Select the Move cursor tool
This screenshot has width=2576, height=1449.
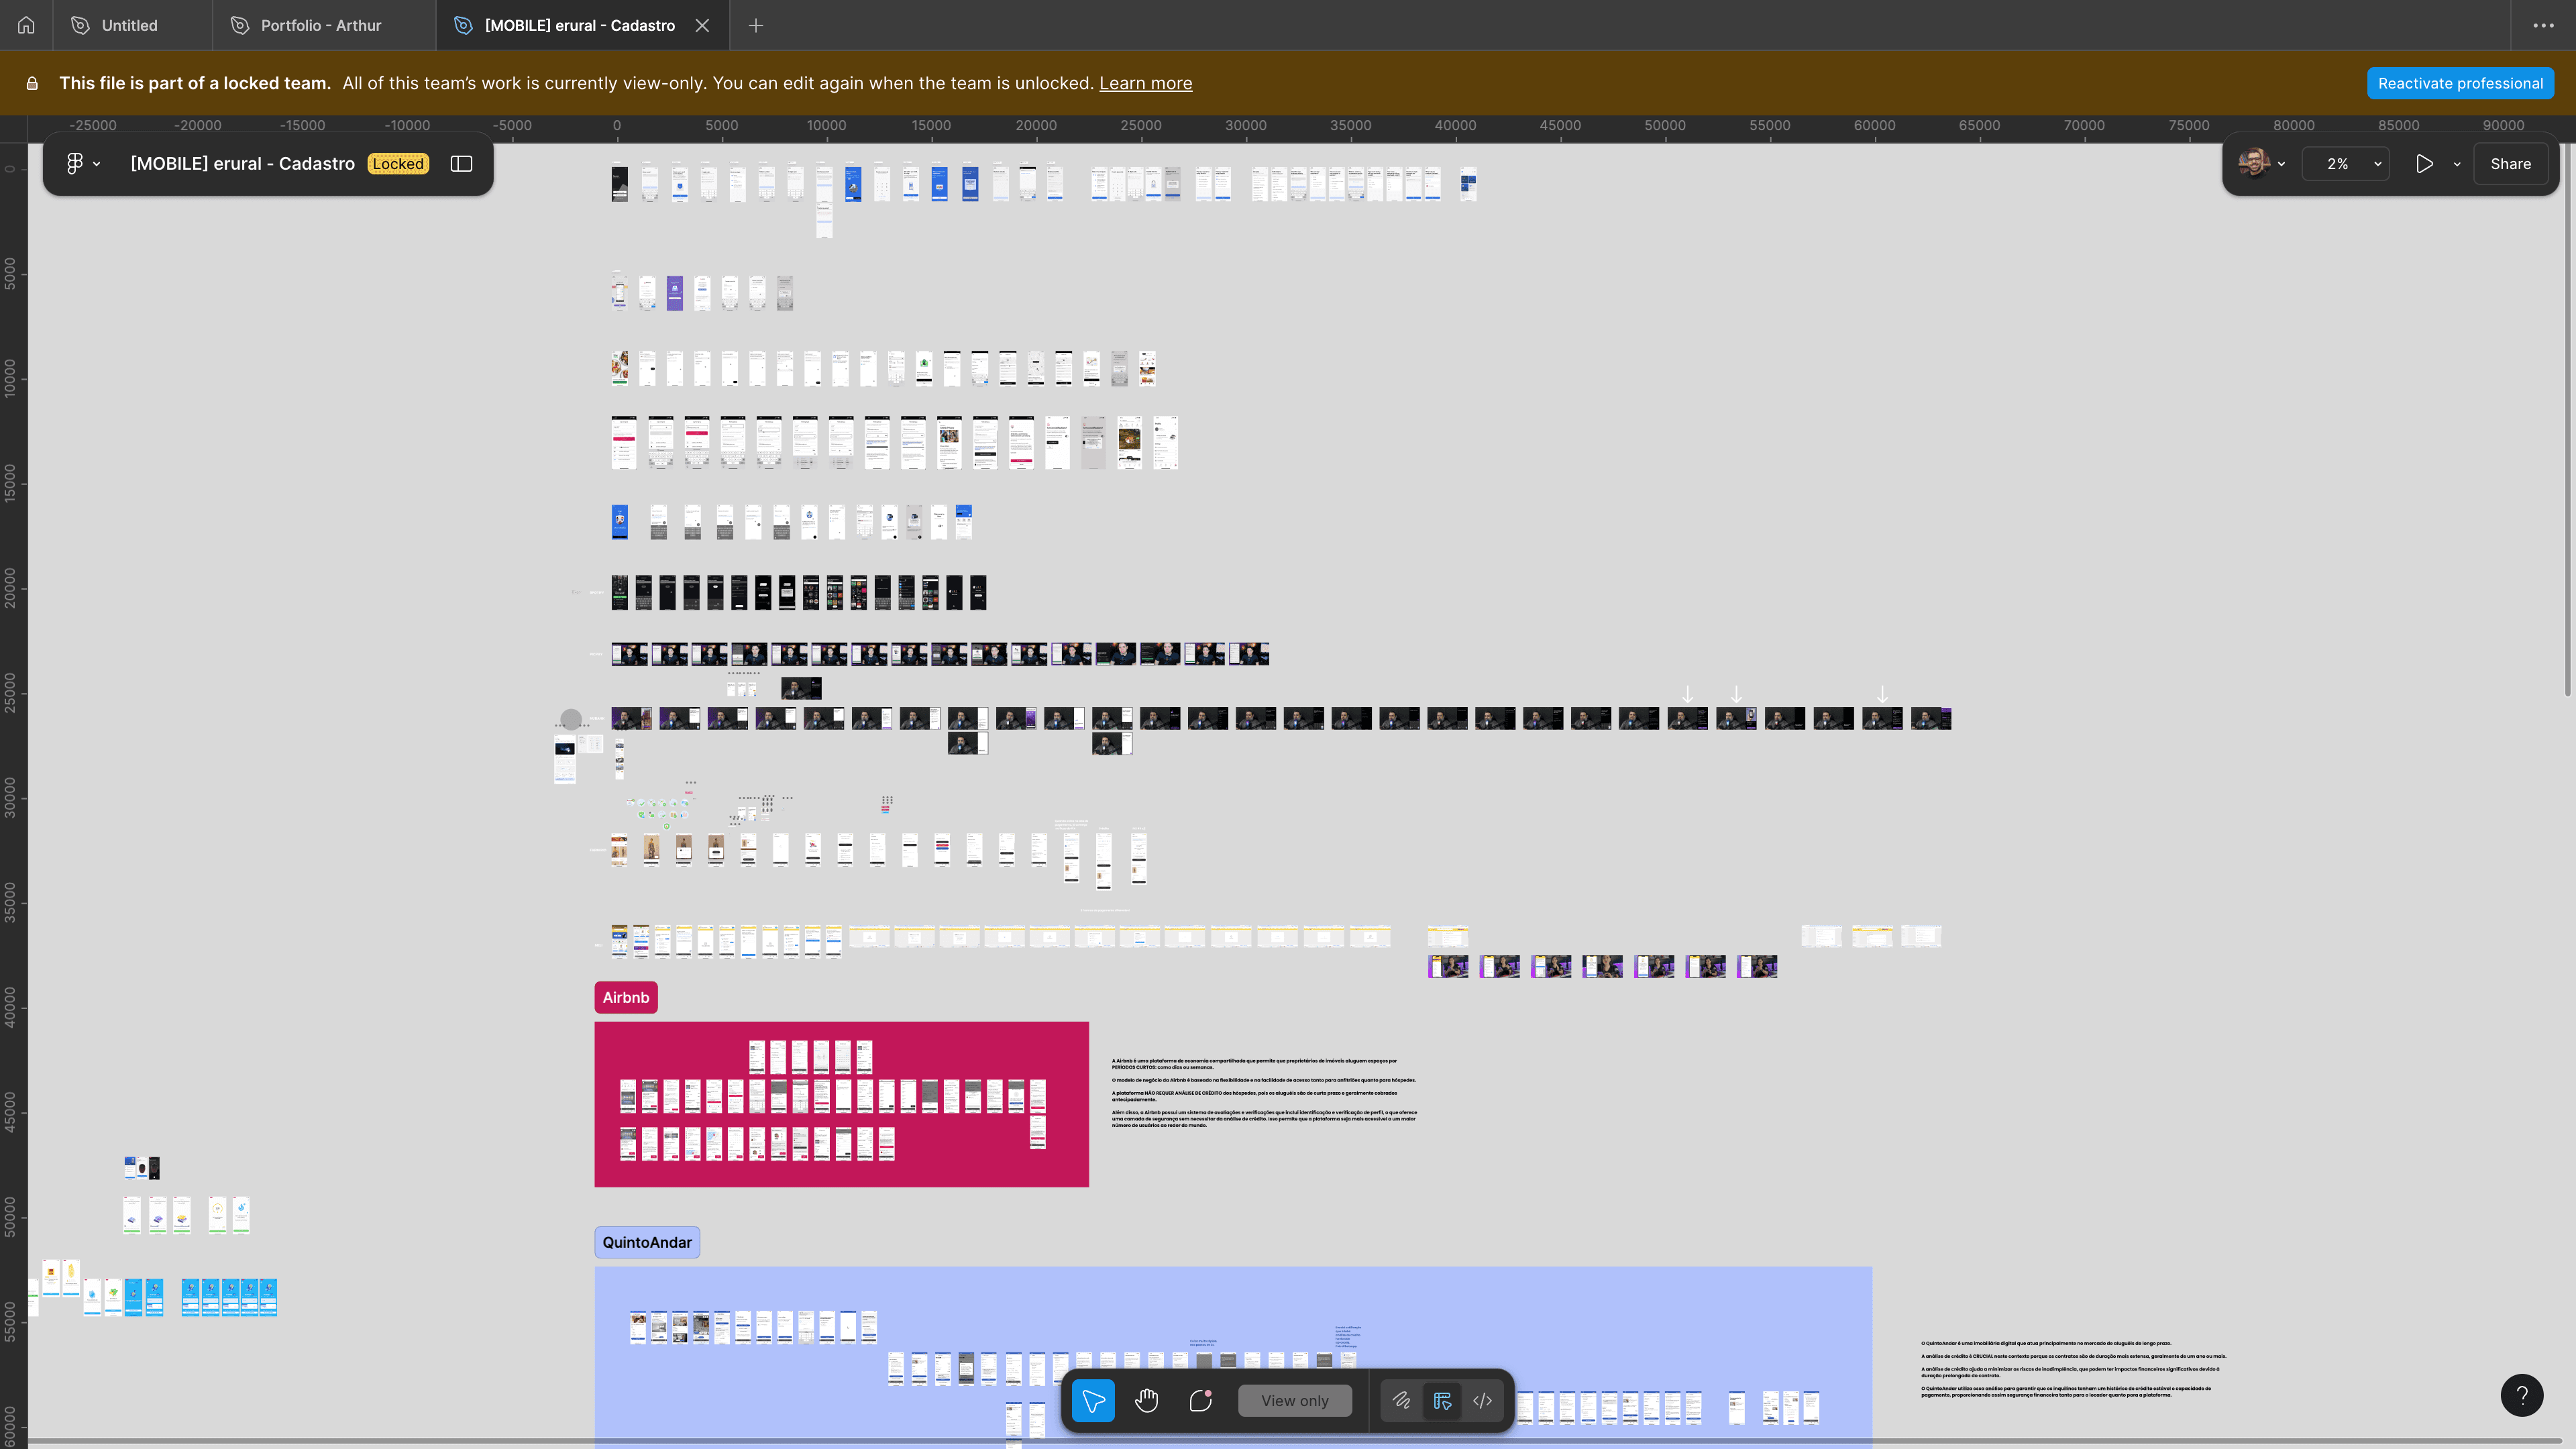(1093, 1401)
